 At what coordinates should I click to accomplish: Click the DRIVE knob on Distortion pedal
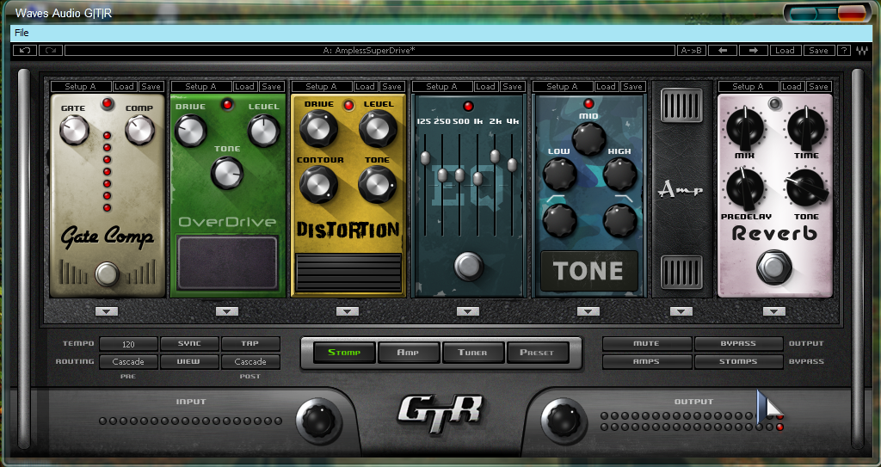[x=318, y=129]
